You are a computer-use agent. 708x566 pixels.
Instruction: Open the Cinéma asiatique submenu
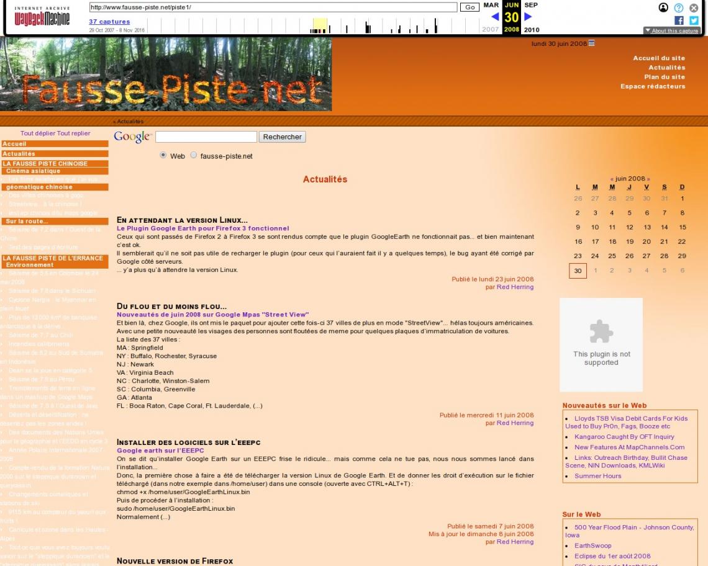(x=55, y=171)
